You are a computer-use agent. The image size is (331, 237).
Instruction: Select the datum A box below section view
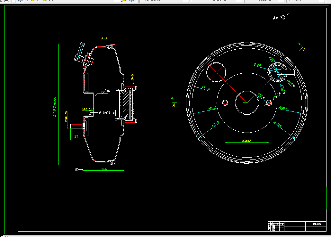tap(77, 170)
